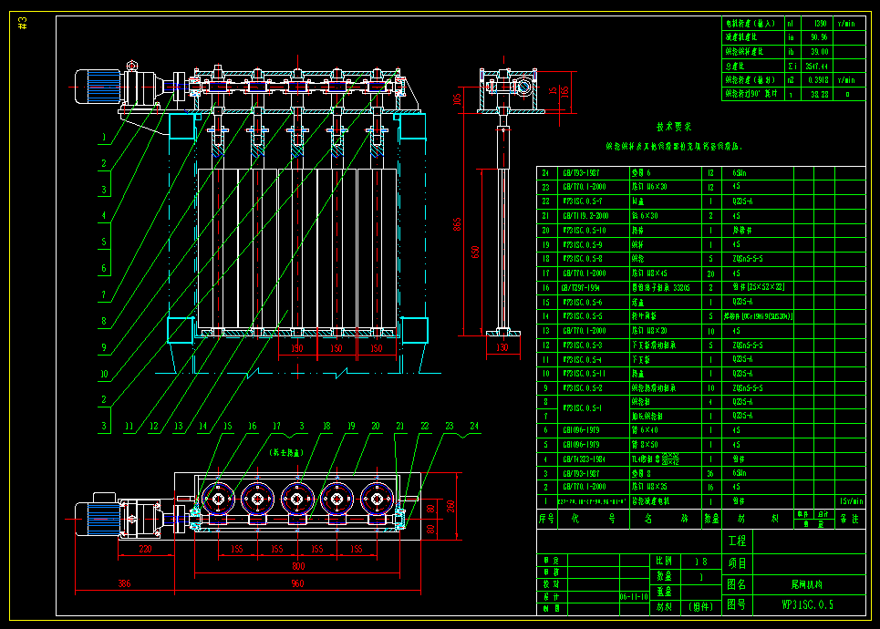Click the symbol Σi in parameter table
The image size is (880, 629).
click(792, 67)
